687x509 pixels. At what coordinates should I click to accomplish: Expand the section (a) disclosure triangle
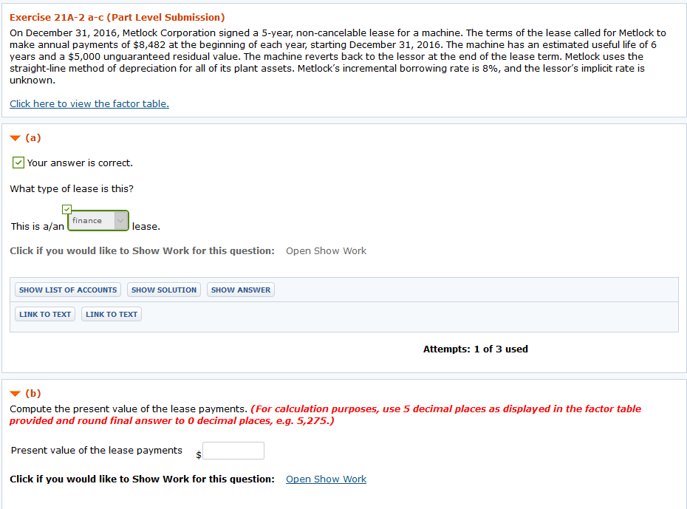click(14, 137)
